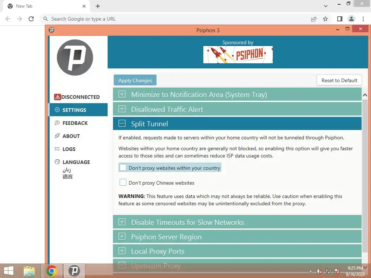The height and width of the screenshot is (278, 371).
Task: Open Chrome profile avatar menu
Action: click(351, 19)
